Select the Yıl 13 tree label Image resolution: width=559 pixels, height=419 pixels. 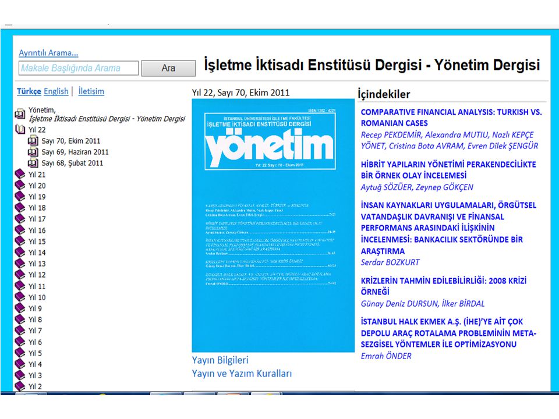(37, 264)
